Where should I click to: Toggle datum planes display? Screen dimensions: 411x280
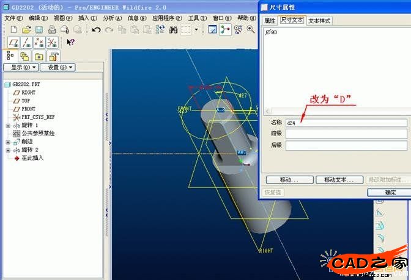coord(13,42)
